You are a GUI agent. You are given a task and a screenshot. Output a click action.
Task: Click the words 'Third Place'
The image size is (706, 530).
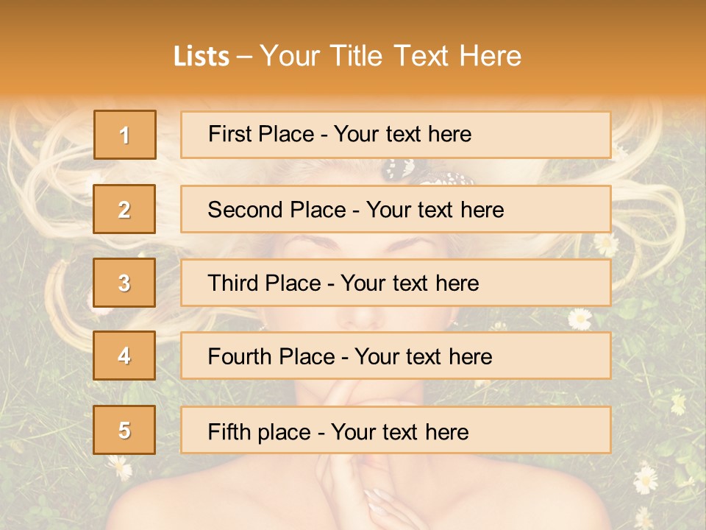pyautogui.click(x=265, y=283)
